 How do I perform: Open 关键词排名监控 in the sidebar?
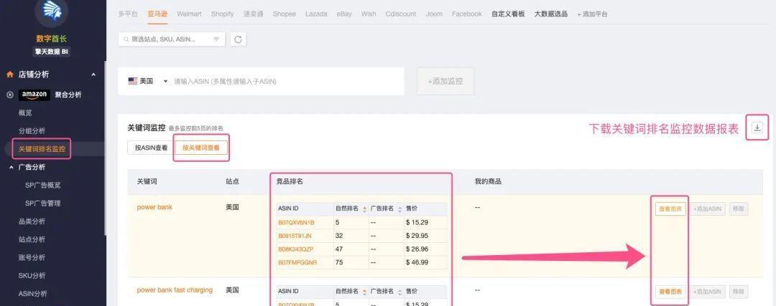pos(42,149)
